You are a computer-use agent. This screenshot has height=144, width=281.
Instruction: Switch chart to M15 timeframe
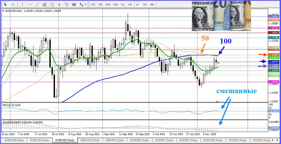(x=108, y=4)
